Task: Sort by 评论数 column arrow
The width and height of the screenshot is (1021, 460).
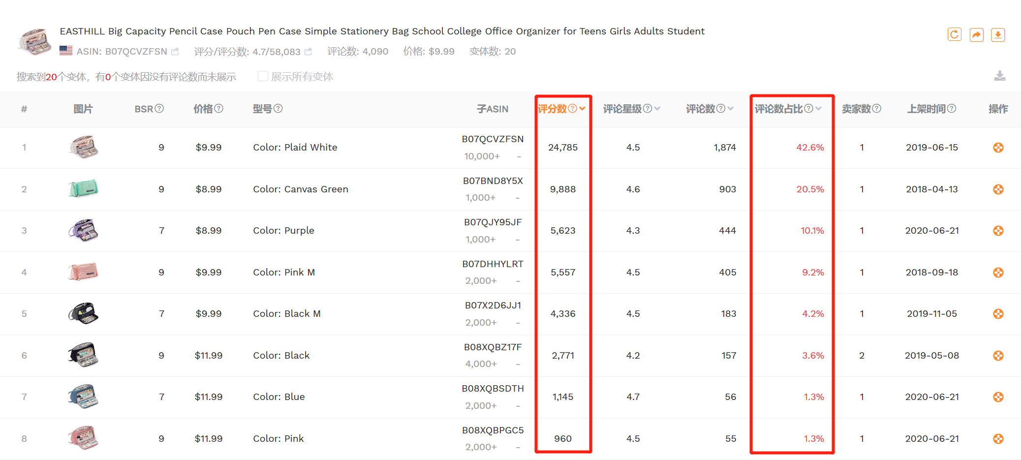Action: (731, 108)
